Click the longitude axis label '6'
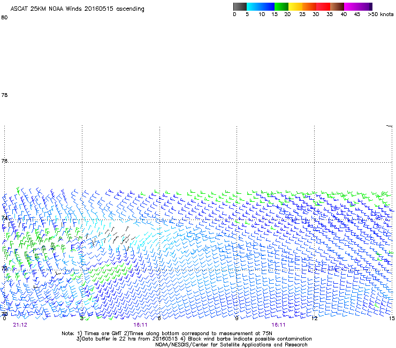Viewport: 396px width, 348px height. (159, 318)
